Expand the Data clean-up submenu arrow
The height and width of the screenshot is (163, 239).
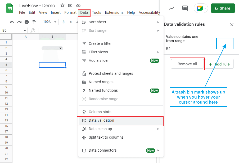tap(158, 129)
